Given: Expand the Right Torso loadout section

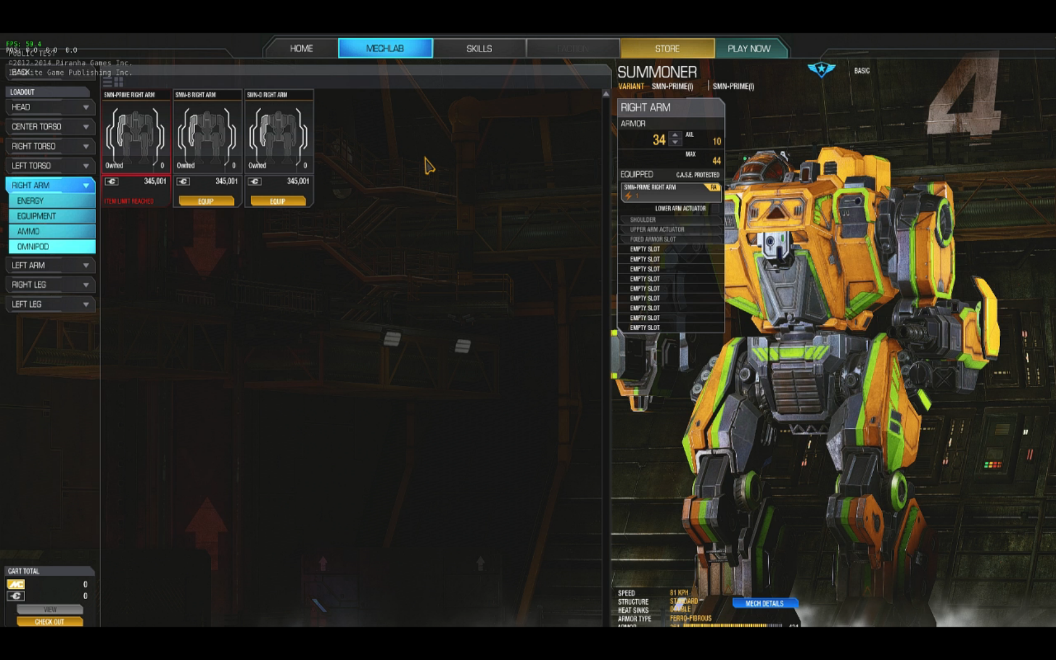Looking at the screenshot, I should tap(50, 146).
